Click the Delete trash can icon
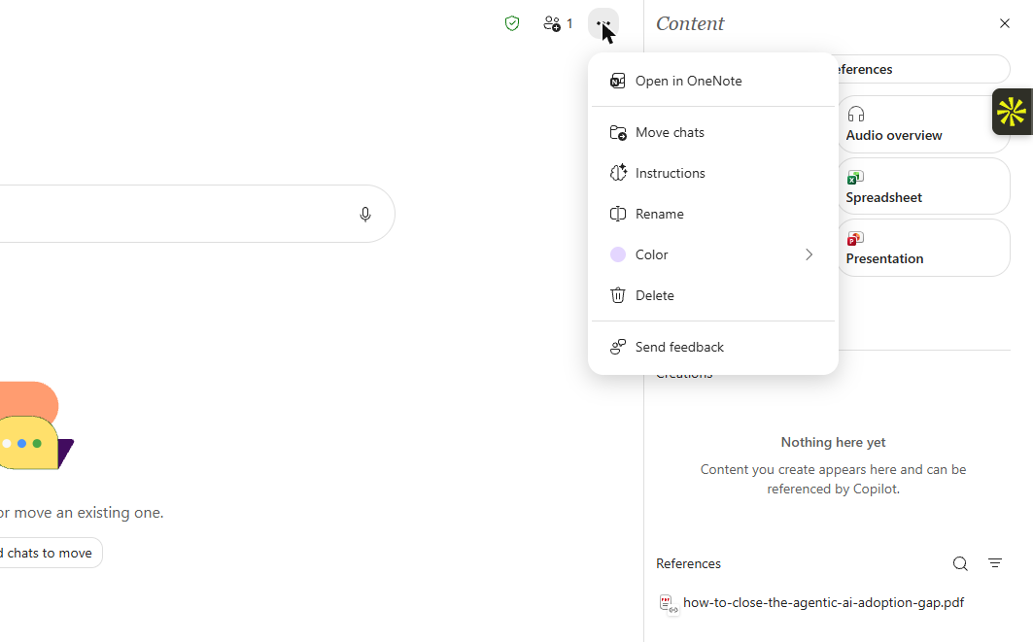 [617, 295]
